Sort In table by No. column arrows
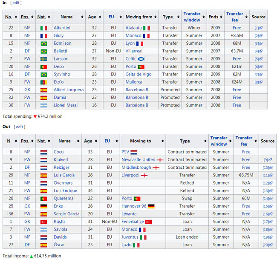 point(16,17)
